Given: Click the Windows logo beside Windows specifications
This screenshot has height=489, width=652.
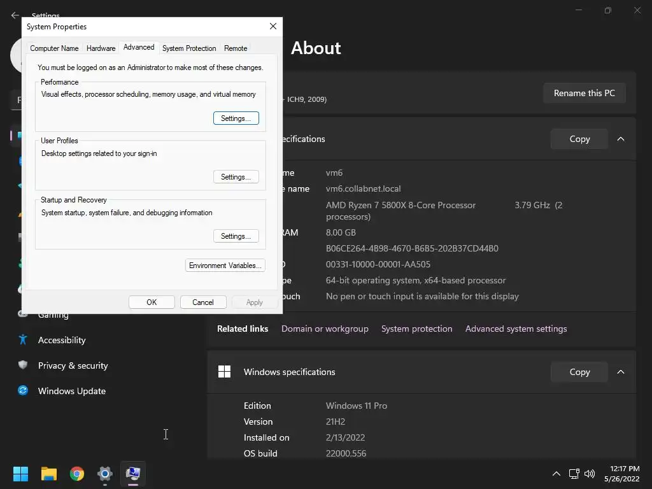Looking at the screenshot, I should (224, 372).
